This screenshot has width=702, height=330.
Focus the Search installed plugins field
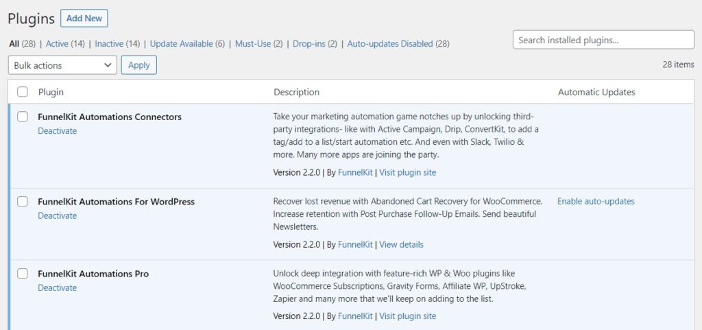point(603,40)
